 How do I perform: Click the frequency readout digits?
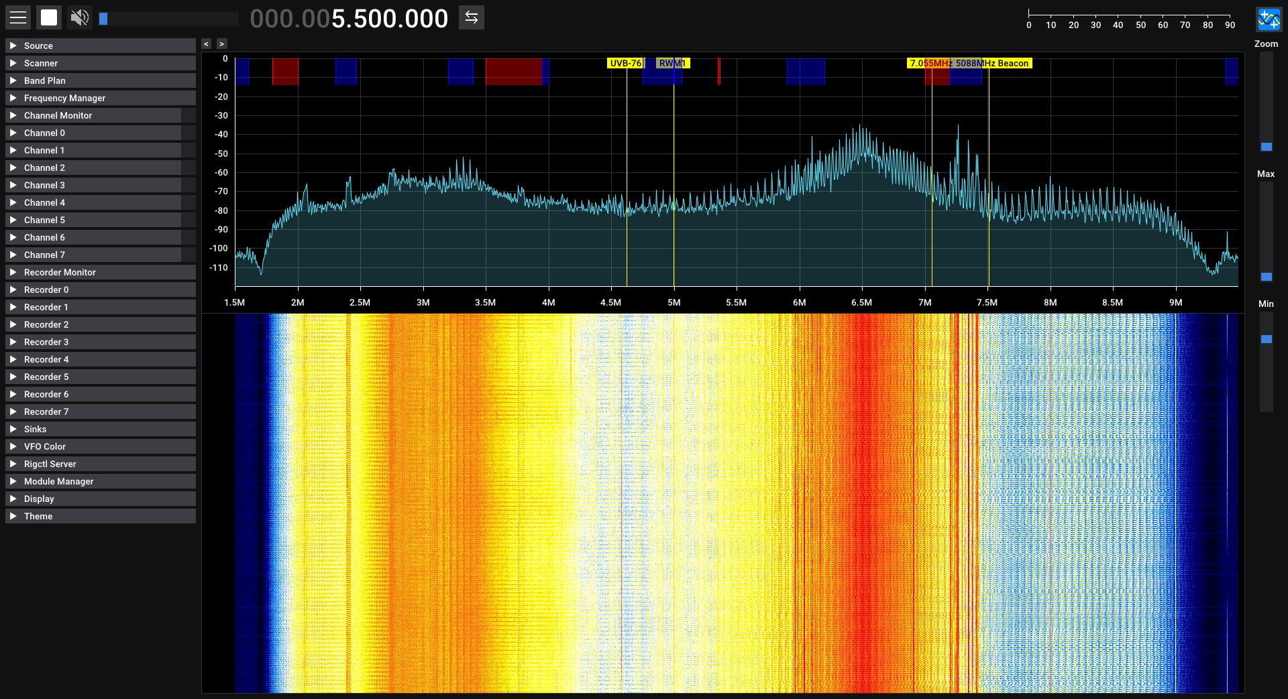pyautogui.click(x=349, y=19)
